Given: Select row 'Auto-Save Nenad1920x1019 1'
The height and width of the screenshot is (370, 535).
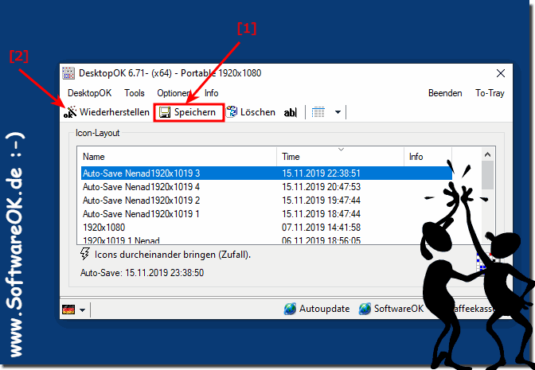Looking at the screenshot, I should point(267,214).
